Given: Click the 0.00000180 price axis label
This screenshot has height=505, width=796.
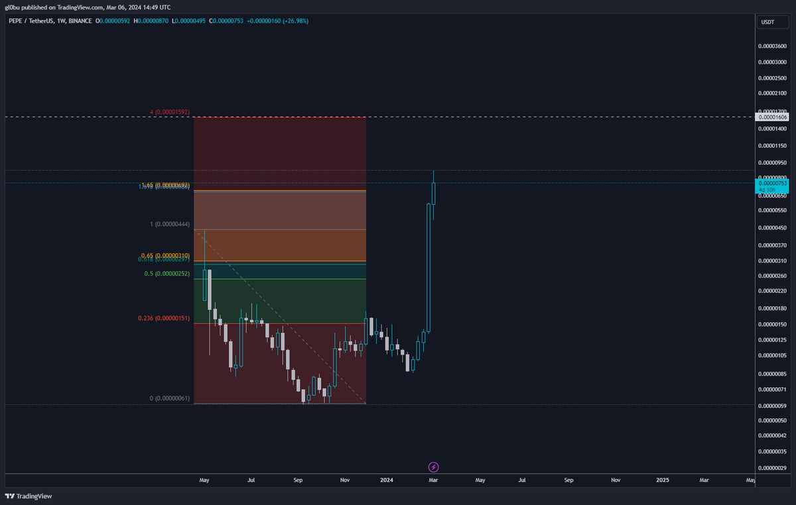Looking at the screenshot, I should pyautogui.click(x=773, y=308).
